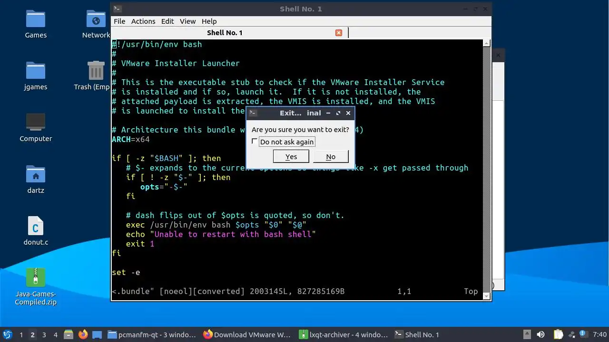
Task: Click the terminal scrollbar down arrow
Action: [486, 296]
